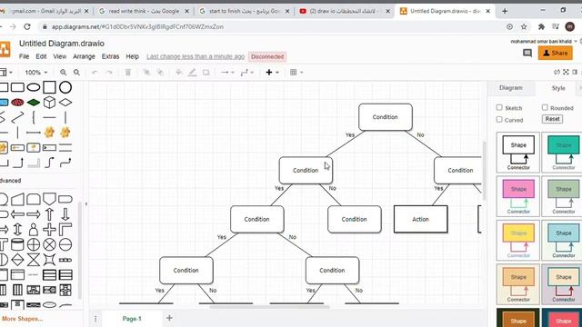Click the undo arrow in toolbar

(x=95, y=73)
